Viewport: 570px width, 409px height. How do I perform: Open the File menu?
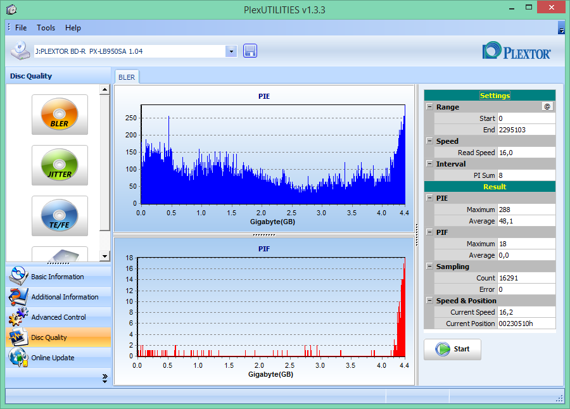coord(21,28)
